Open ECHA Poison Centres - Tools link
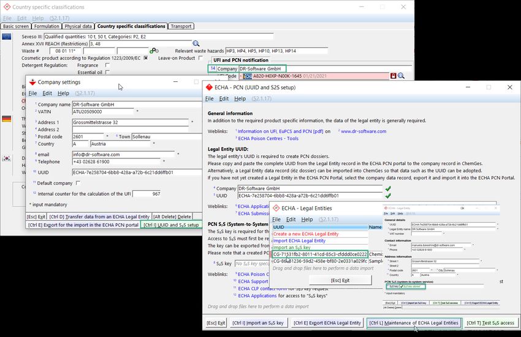 [268, 139]
